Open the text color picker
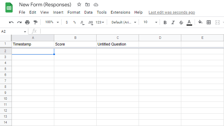224x126 pixels. [189, 22]
